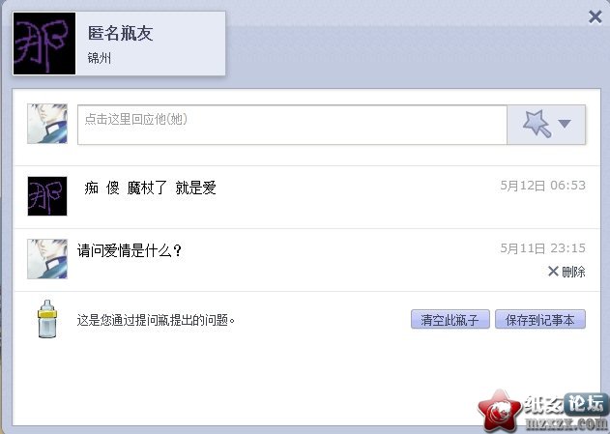
Task: Click the 删除 delete link
Action: point(573,272)
